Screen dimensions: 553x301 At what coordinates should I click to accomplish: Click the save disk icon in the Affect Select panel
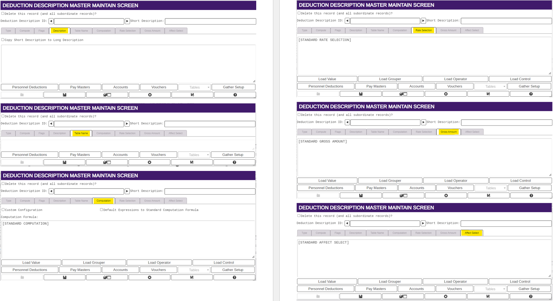(361, 296)
